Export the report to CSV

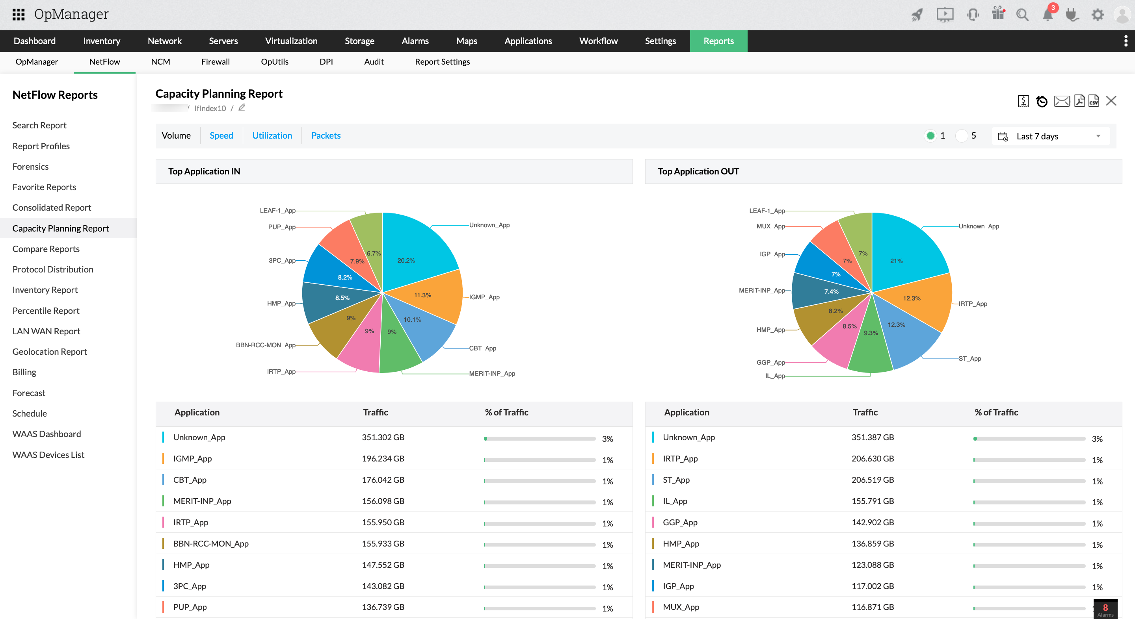1094,101
